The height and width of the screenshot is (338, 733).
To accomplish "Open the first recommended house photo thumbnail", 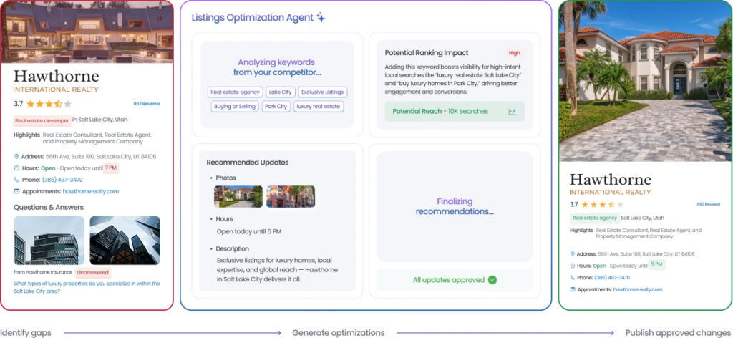I will [237, 196].
